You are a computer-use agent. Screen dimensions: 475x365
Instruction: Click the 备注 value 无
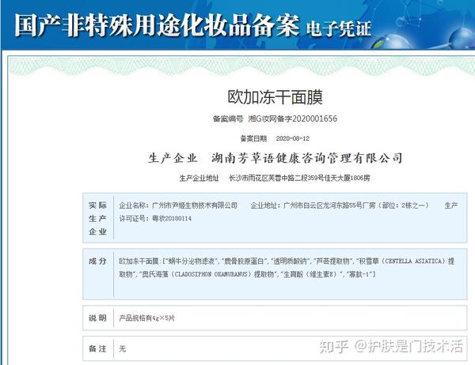pyautogui.click(x=123, y=348)
